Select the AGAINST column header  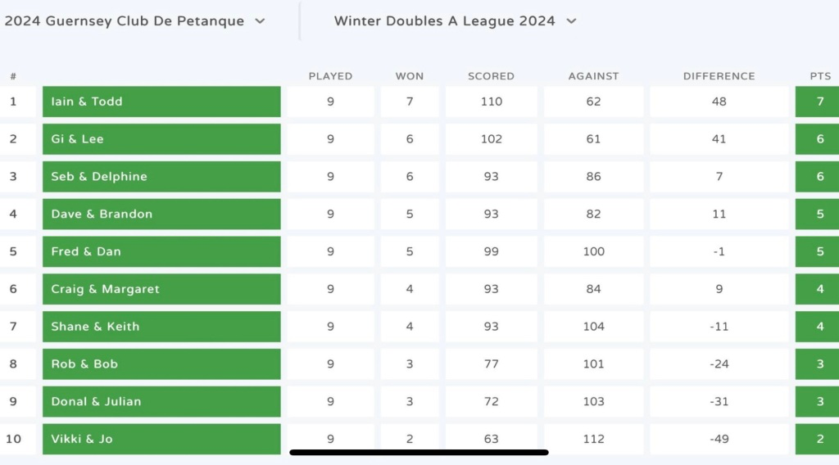tap(593, 76)
